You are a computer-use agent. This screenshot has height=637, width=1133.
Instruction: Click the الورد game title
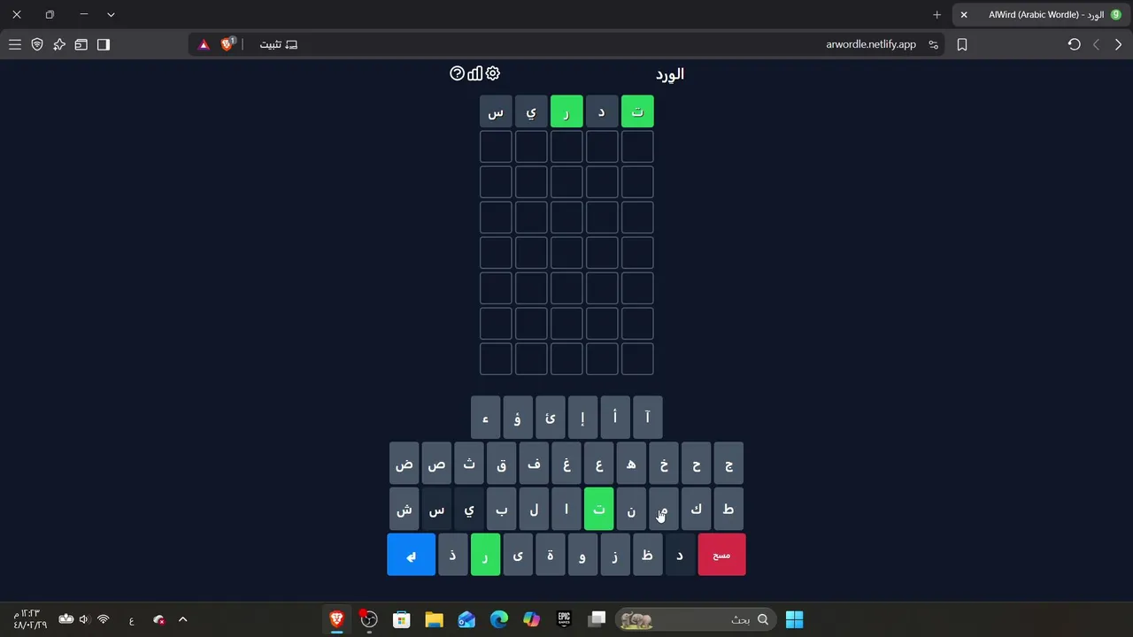[x=670, y=74]
